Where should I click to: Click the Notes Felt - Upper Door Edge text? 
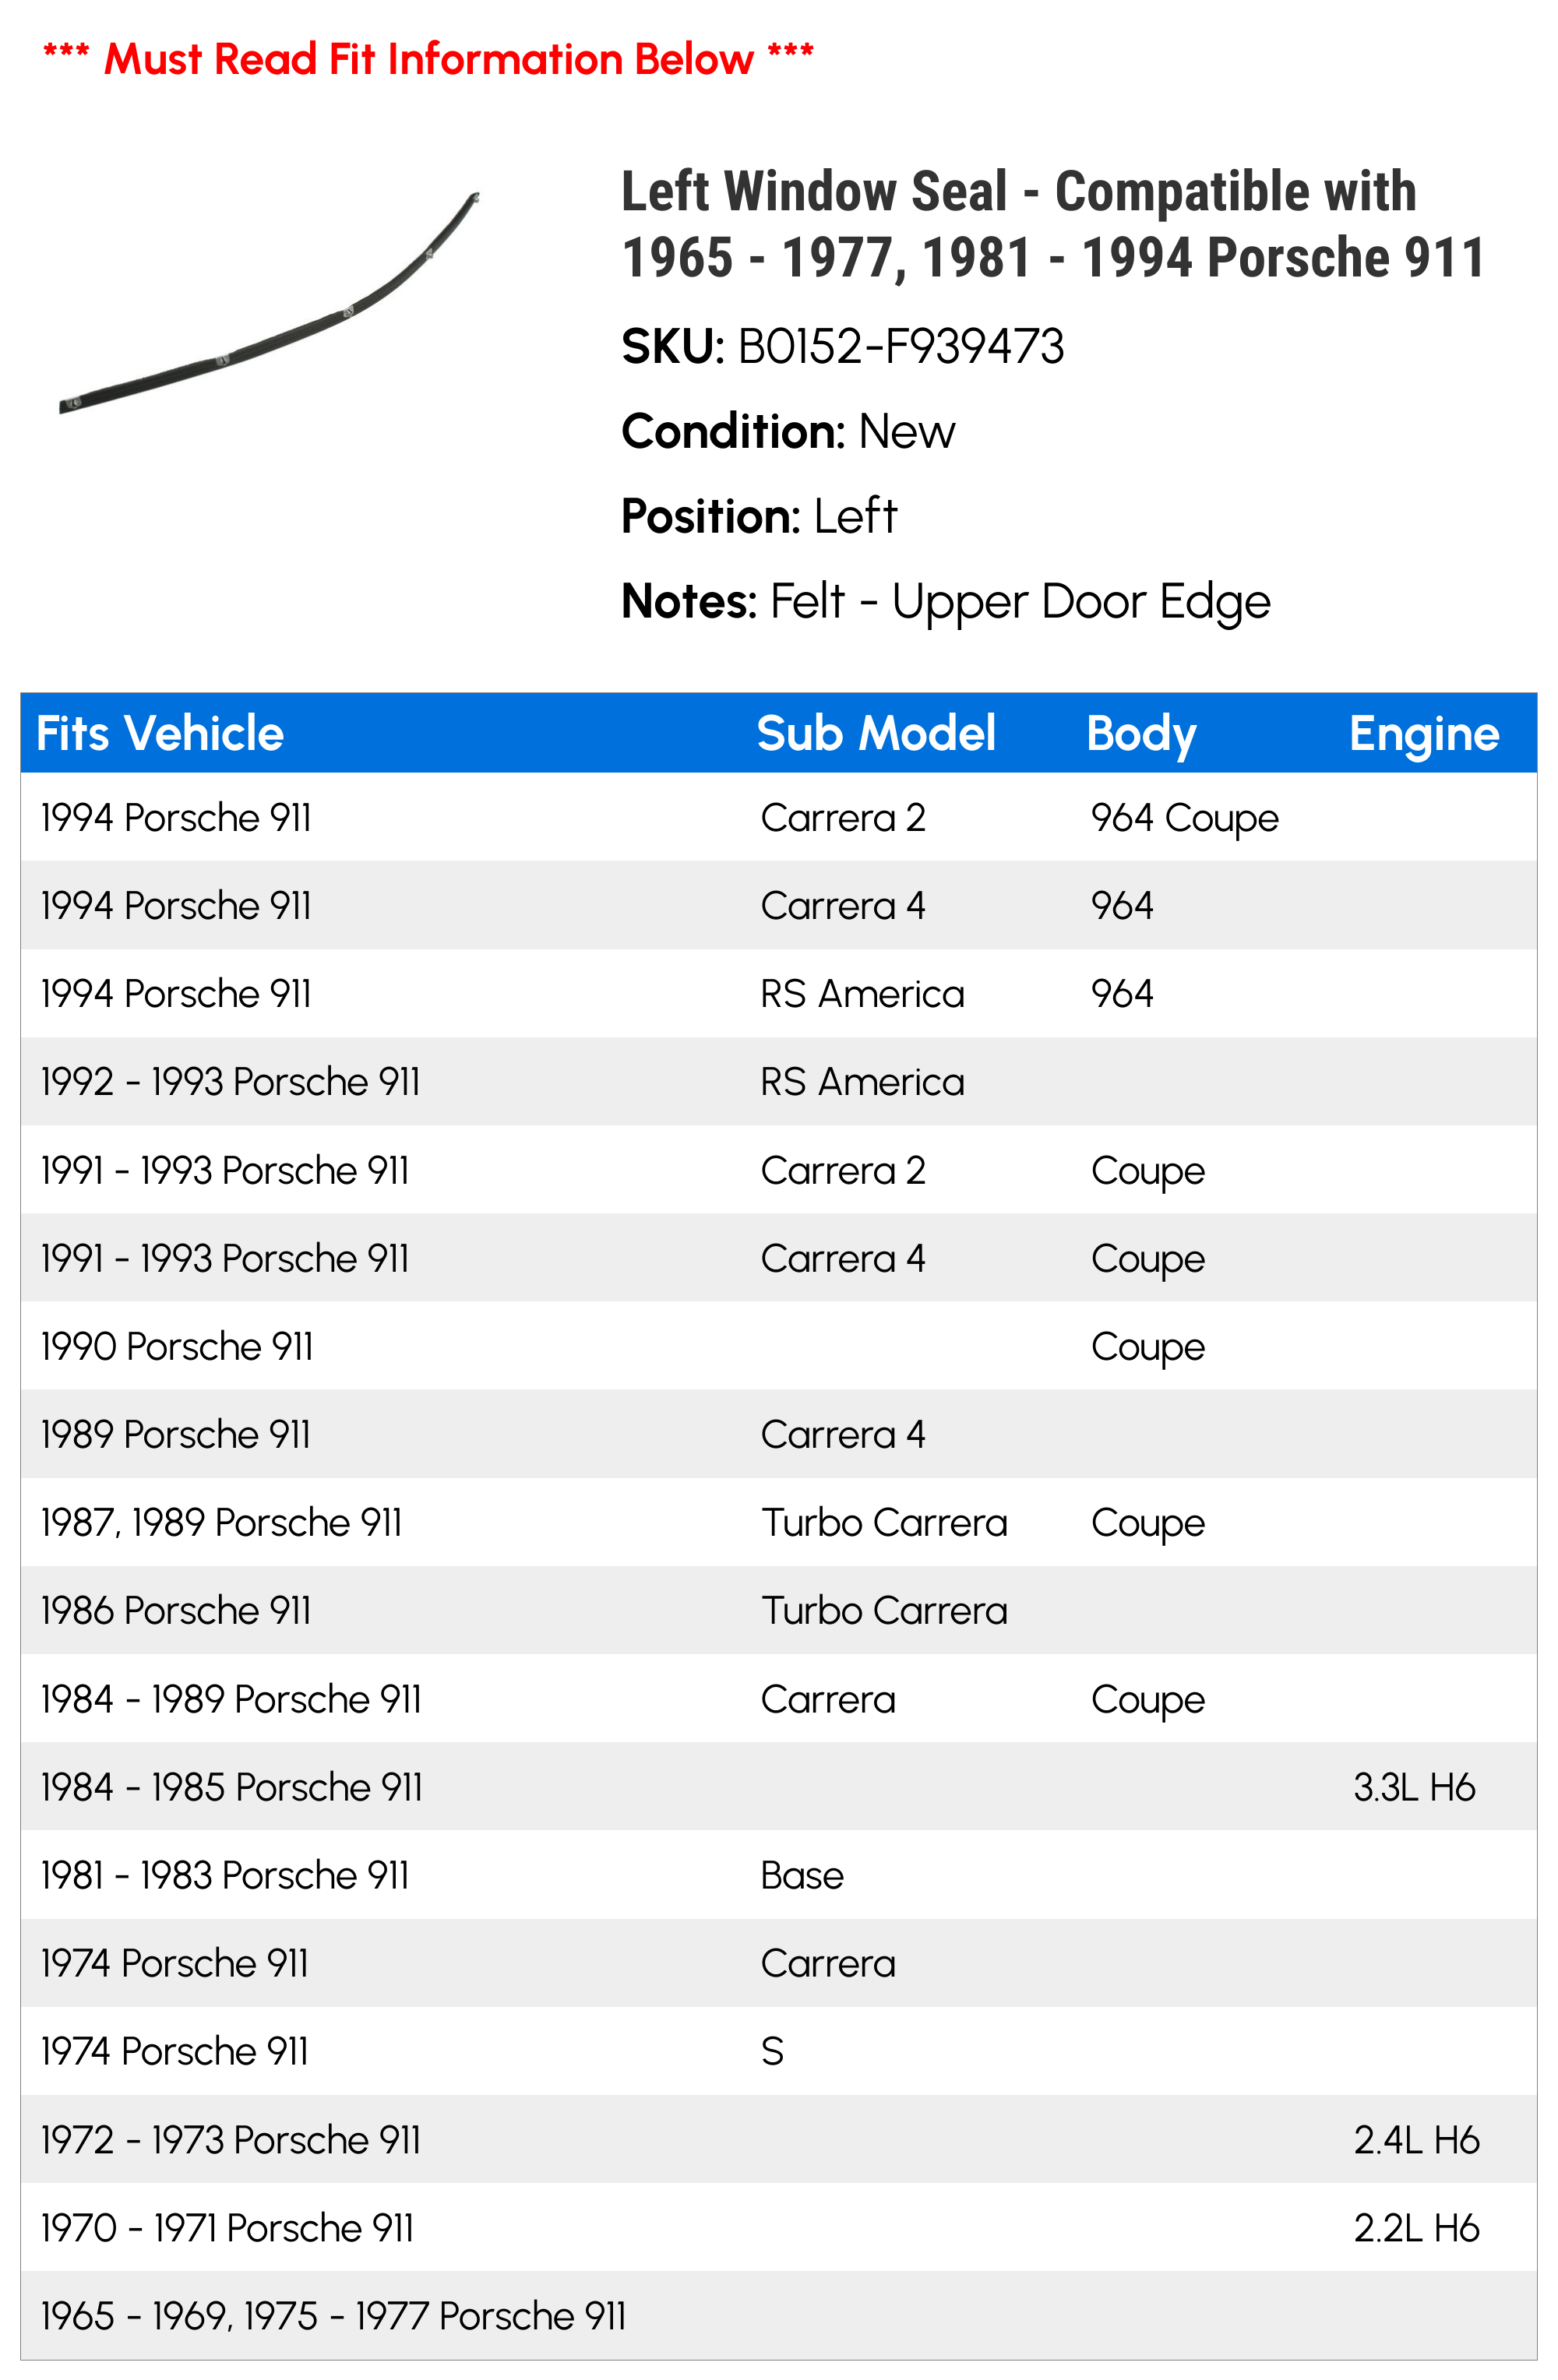(x=946, y=602)
